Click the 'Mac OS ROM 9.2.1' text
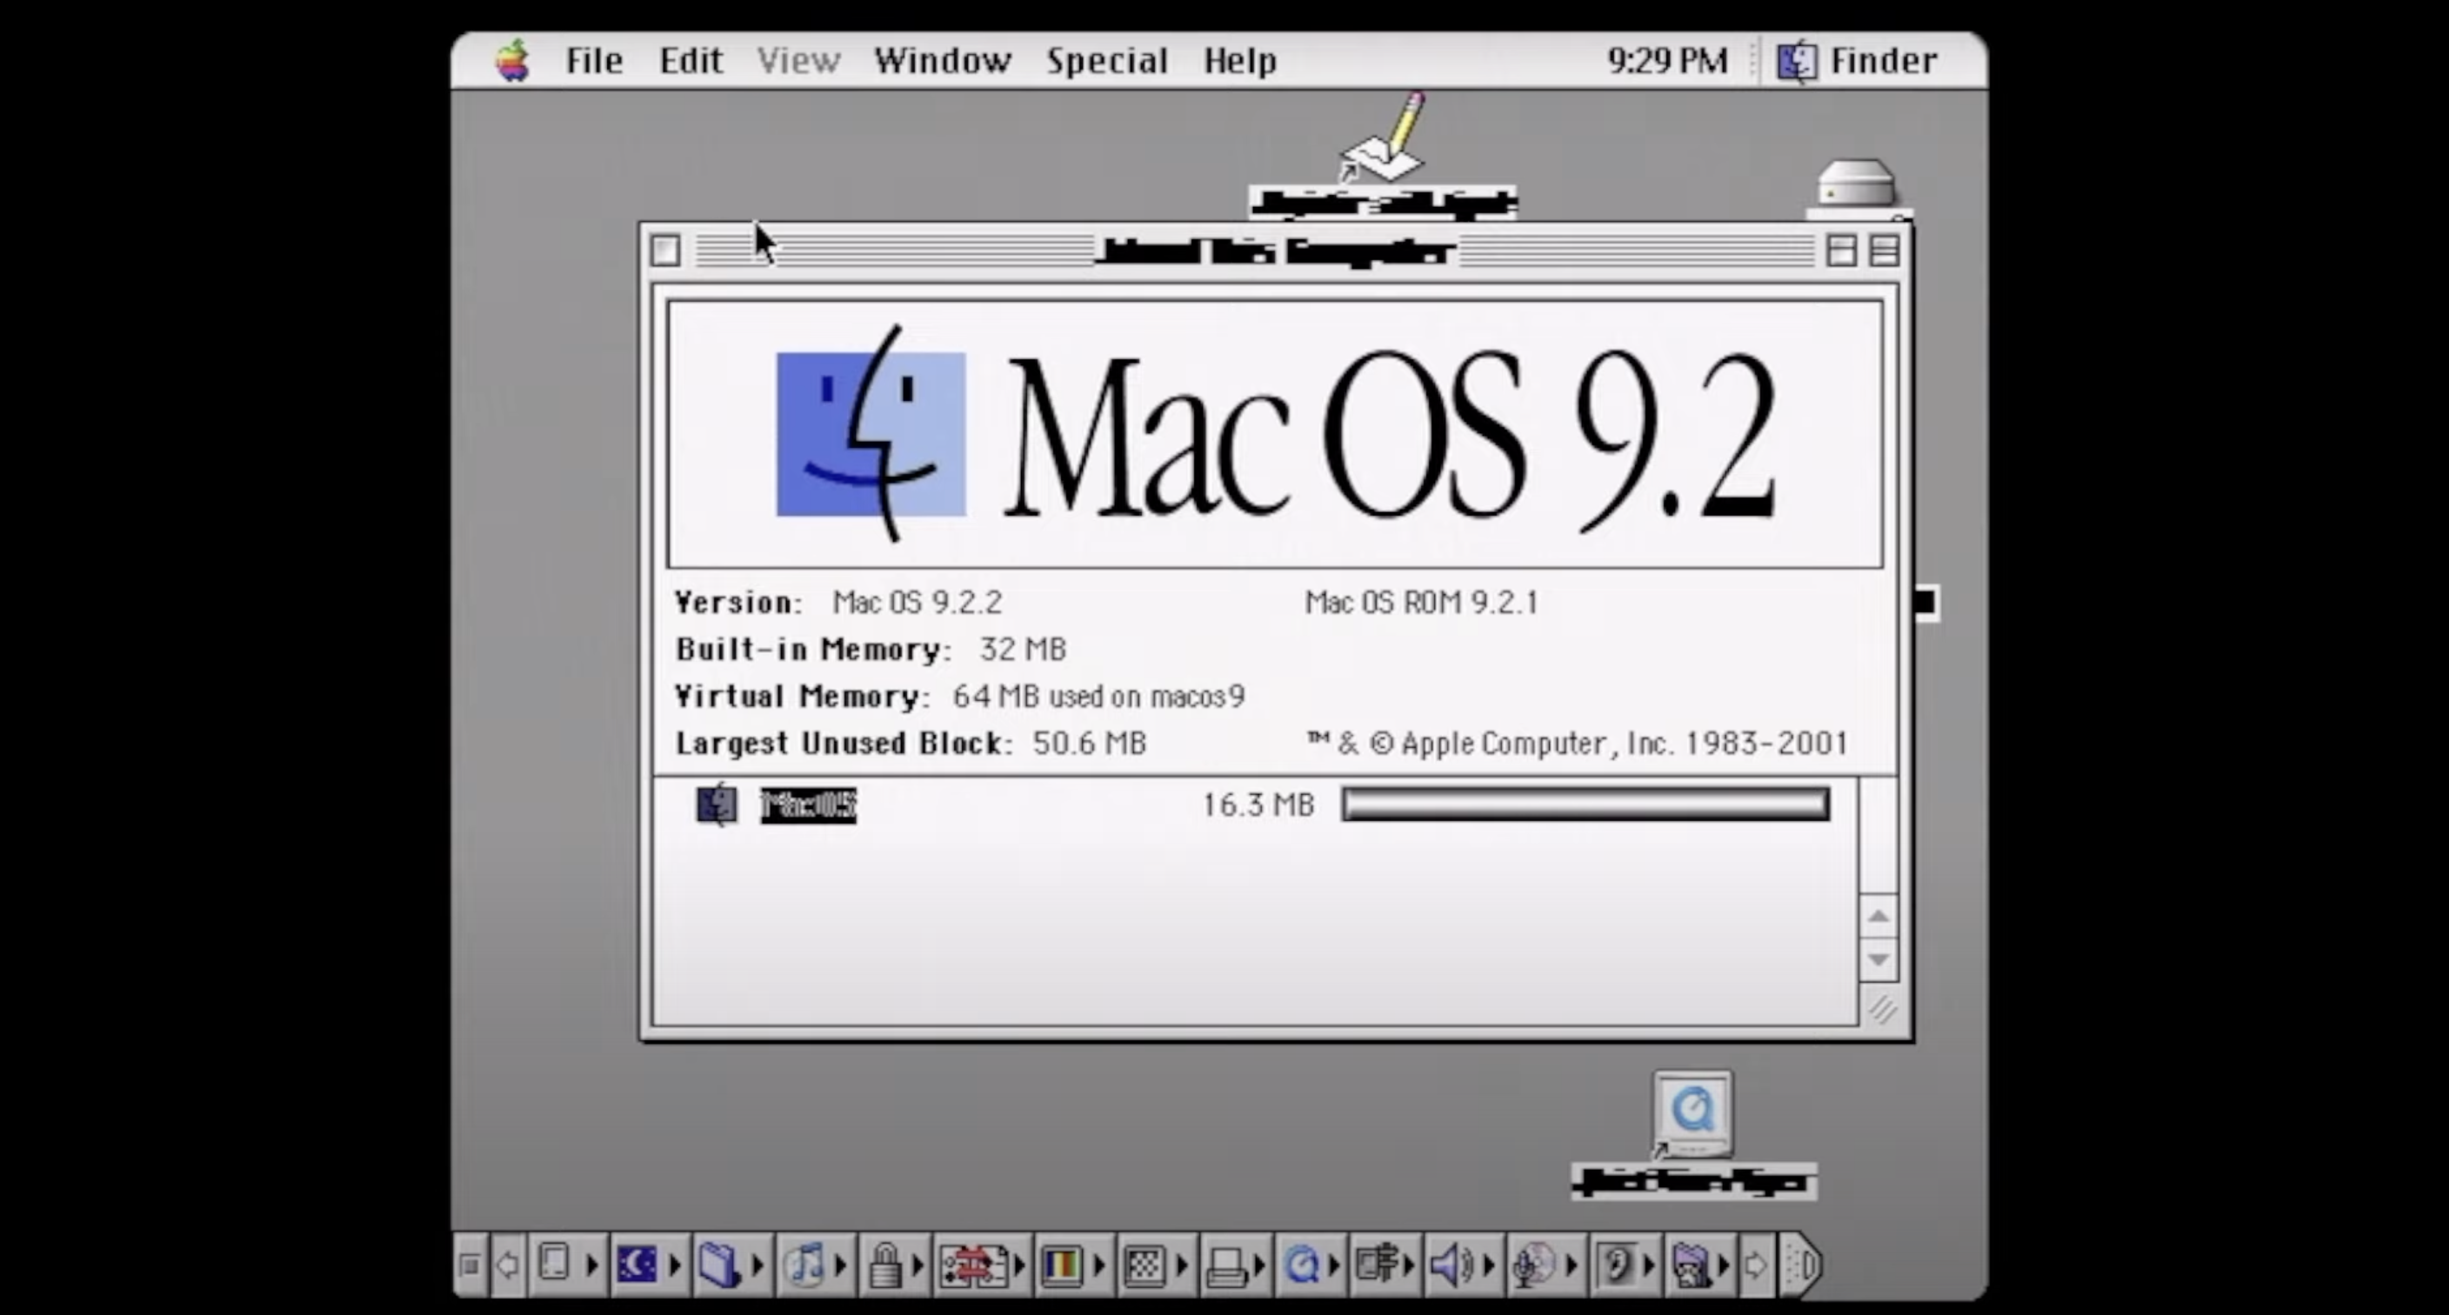Image resolution: width=2449 pixels, height=1315 pixels. click(x=1421, y=603)
